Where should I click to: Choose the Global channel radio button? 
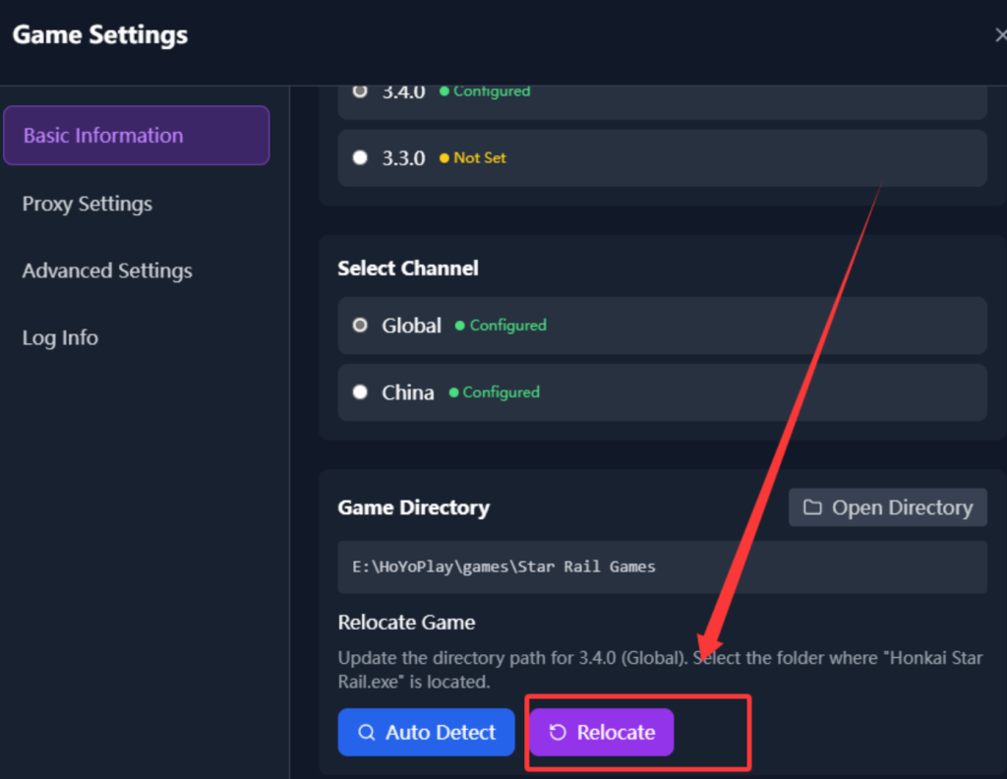point(360,325)
